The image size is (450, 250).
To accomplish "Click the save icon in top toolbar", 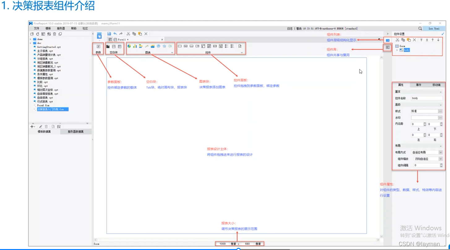I will (x=109, y=34).
